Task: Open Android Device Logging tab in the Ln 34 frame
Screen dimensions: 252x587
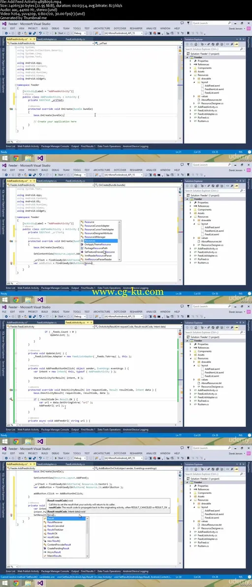Action: 135,571
